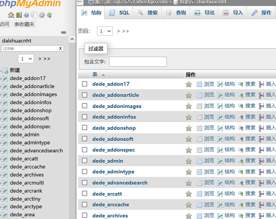The image size is (276, 219).
Task: Open navigation settings gear icon
Action: tap(42, 15)
